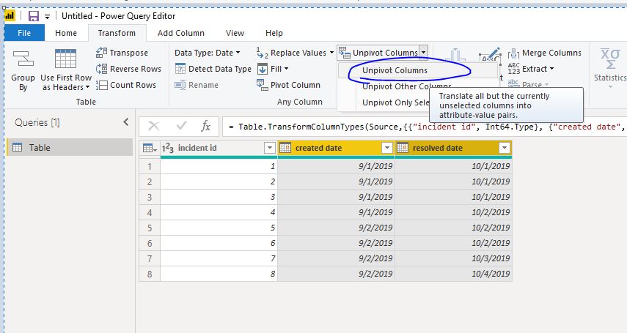Viewport: 627px width, 333px height.
Task: Click Pivot Column button
Action: pos(288,85)
